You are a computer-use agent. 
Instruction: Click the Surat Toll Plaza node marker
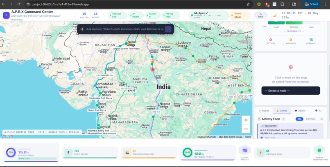(x=97, y=105)
